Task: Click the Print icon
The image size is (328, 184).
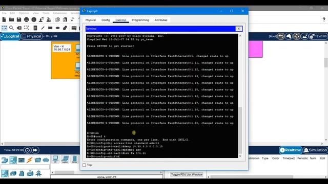Action: (x=26, y=19)
